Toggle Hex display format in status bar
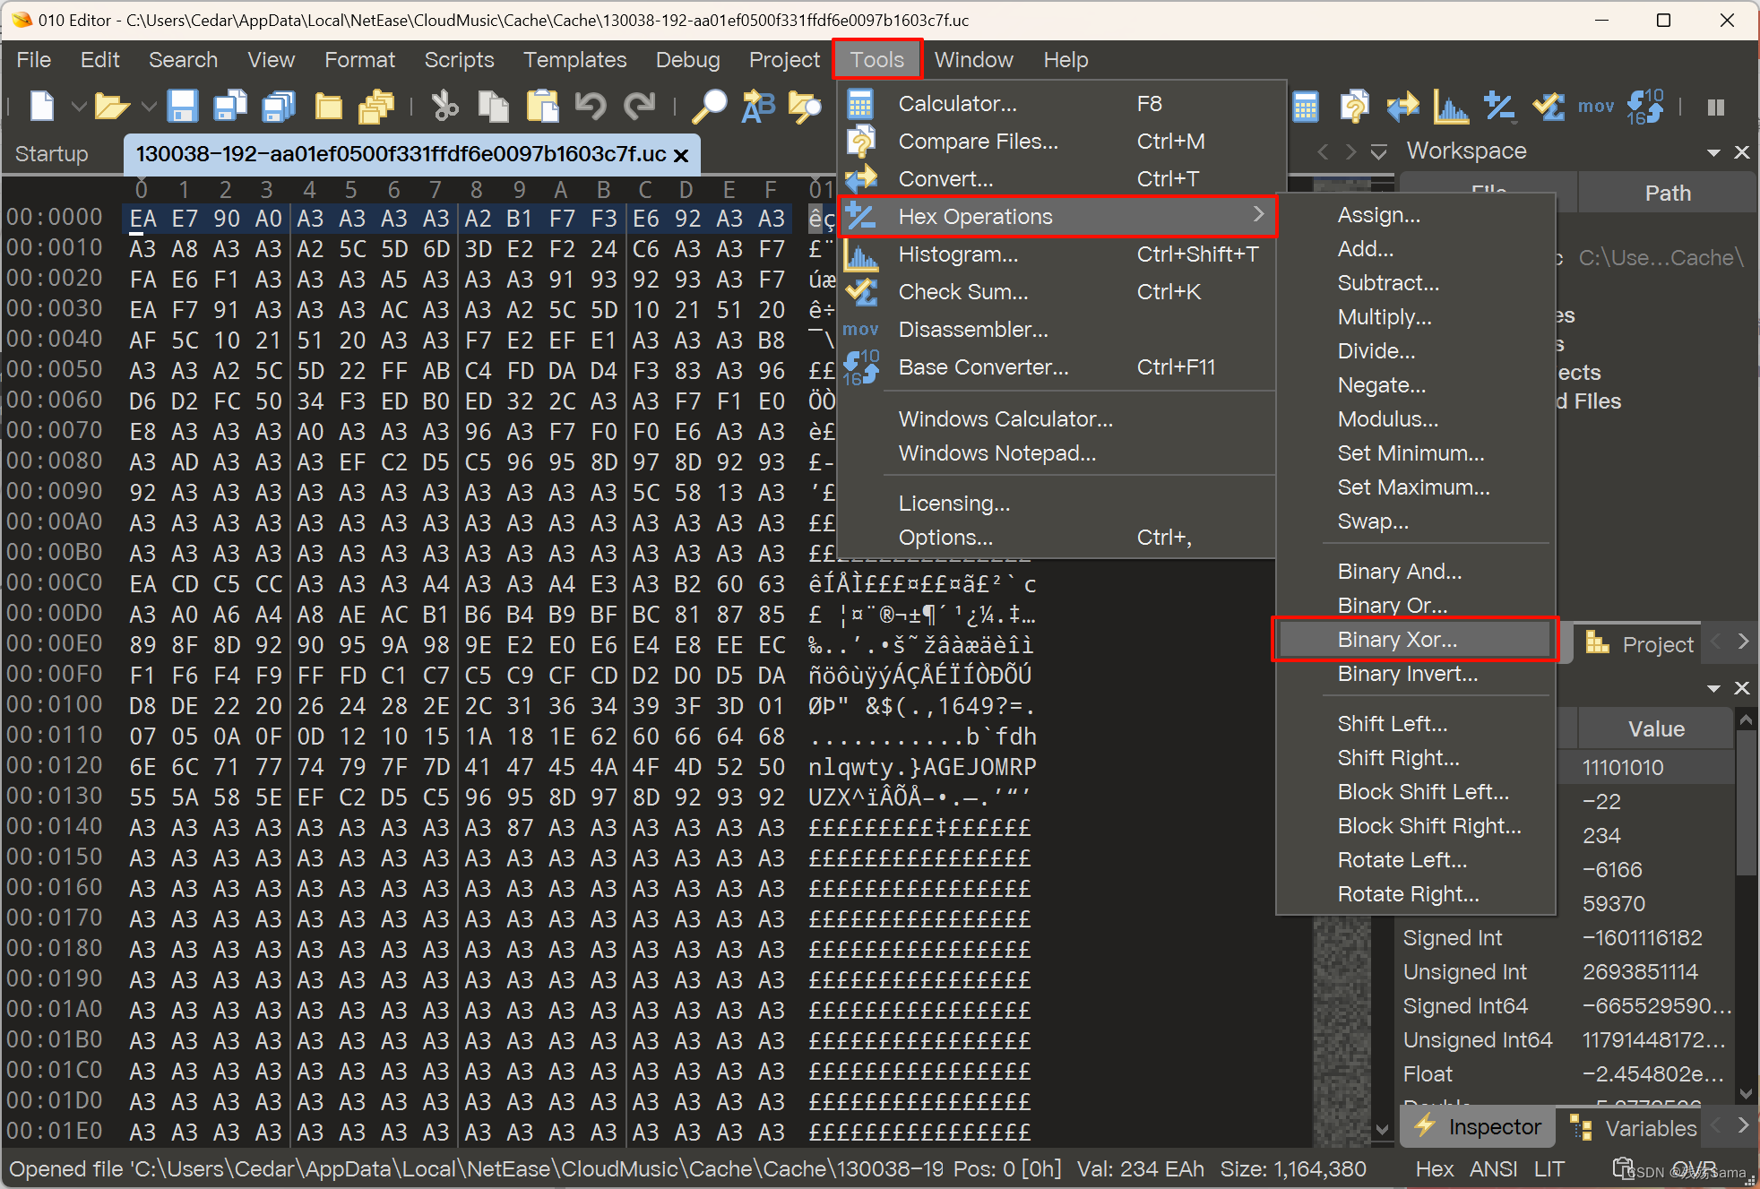This screenshot has height=1189, width=1760. (1434, 1169)
